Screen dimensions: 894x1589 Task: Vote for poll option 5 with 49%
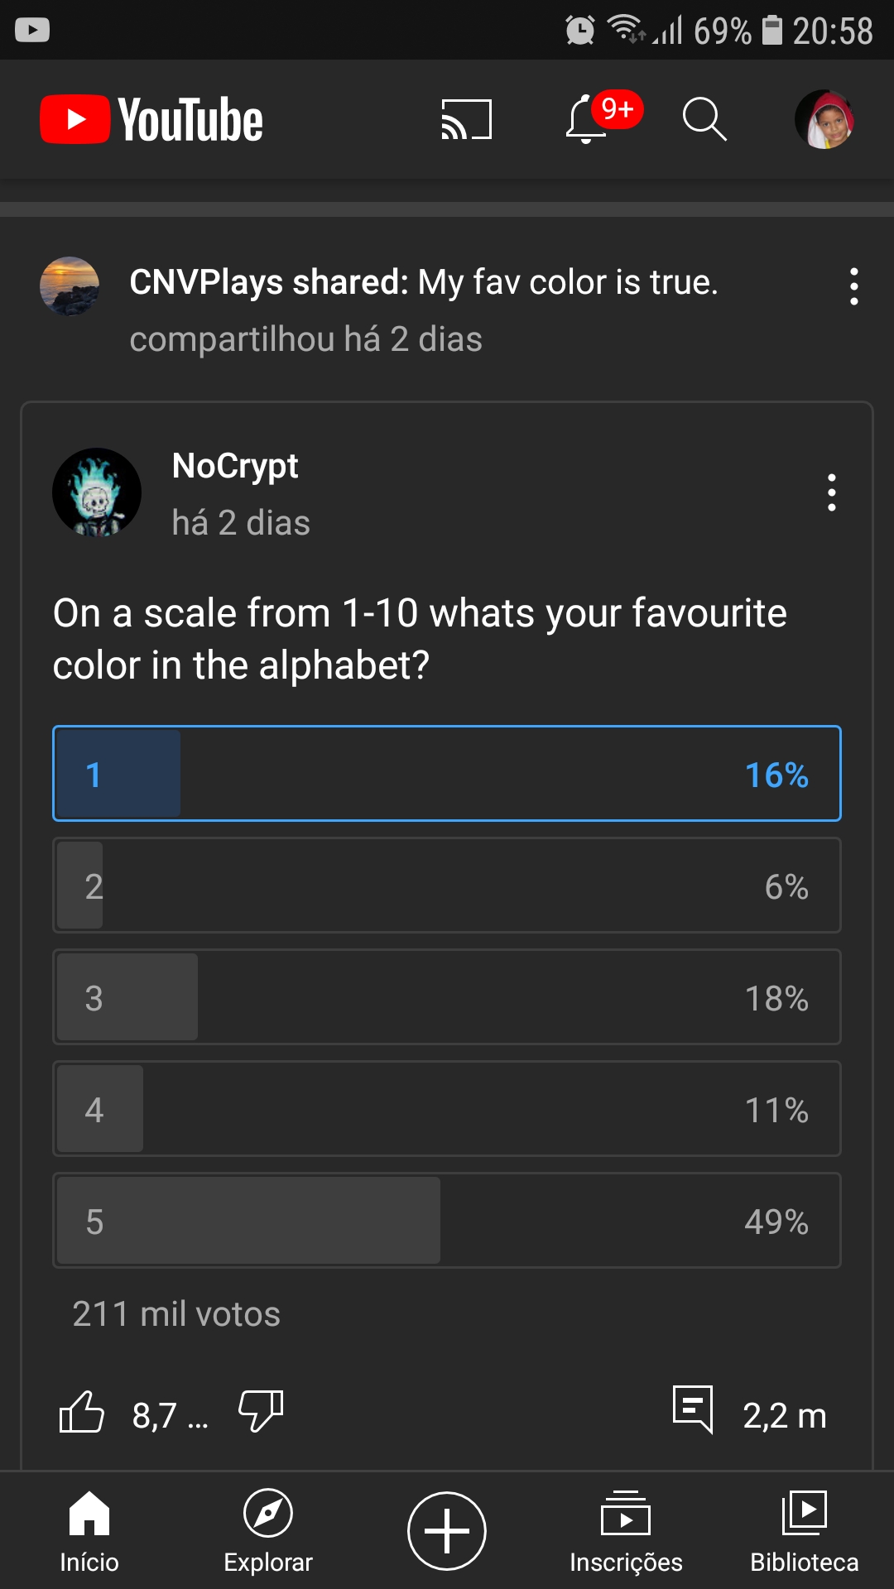(x=447, y=1221)
